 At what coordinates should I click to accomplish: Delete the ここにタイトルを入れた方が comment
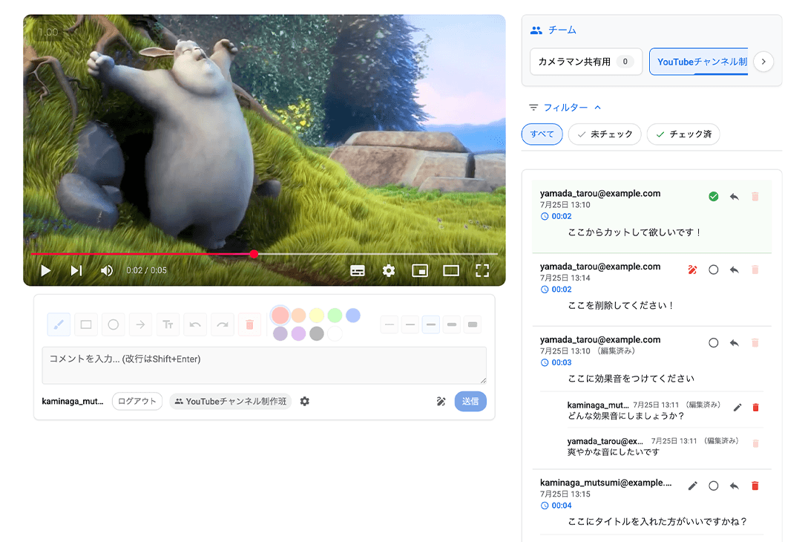click(755, 486)
